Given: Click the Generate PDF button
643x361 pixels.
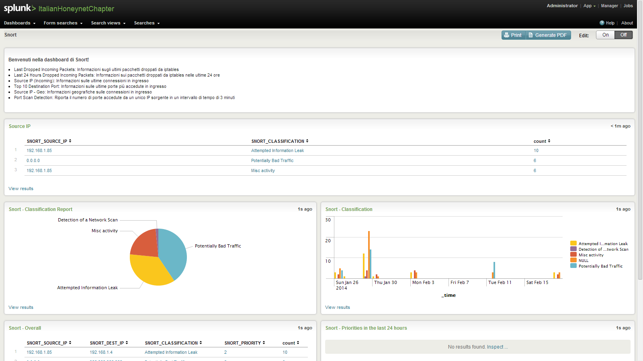Looking at the screenshot, I should 548,35.
